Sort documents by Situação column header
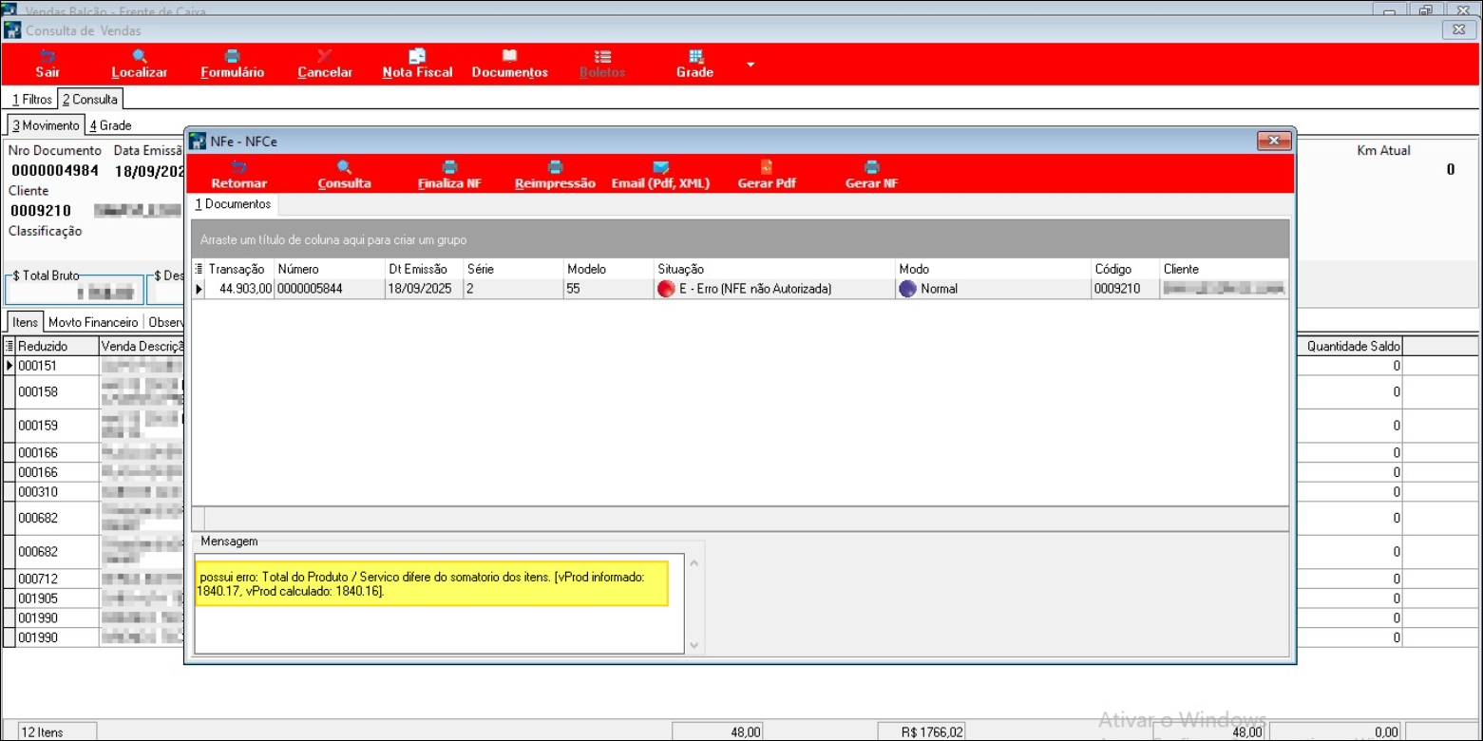This screenshot has width=1483, height=741. pos(774,269)
